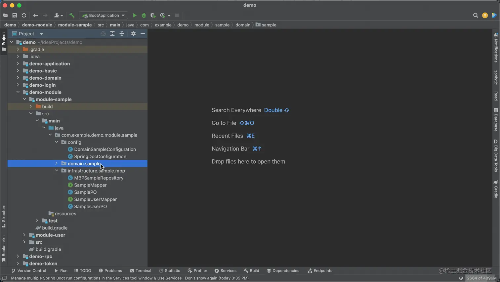
Task: Collapse the demo-module folder
Action: pyautogui.click(x=18, y=92)
